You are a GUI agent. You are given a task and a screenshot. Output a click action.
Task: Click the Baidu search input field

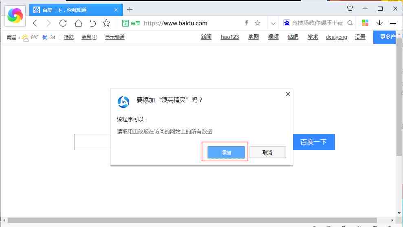92,142
